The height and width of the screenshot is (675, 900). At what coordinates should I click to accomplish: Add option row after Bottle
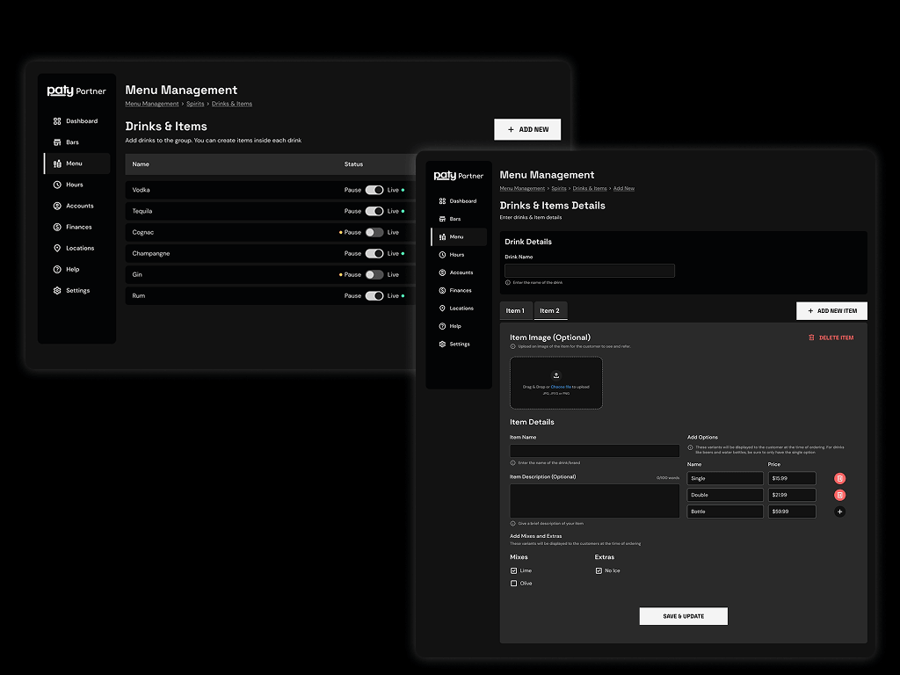pyautogui.click(x=839, y=512)
